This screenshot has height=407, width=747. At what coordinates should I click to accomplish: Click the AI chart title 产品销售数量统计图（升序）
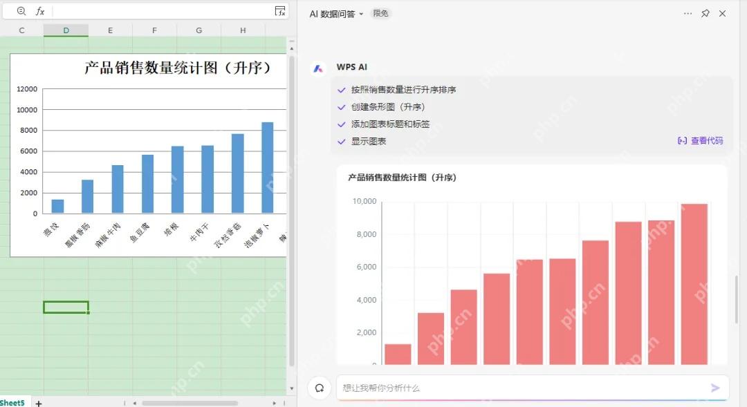[x=402, y=178]
